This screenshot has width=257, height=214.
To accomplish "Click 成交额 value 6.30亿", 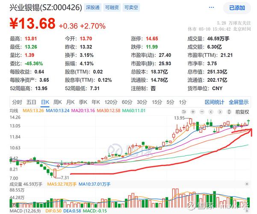I will 214,47.
